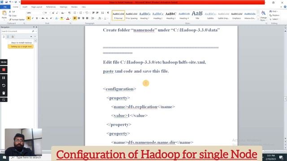The height and width of the screenshot is (161, 287).
Task: Delete the recording with trash icon
Action: pyautogui.click(x=4, y=93)
